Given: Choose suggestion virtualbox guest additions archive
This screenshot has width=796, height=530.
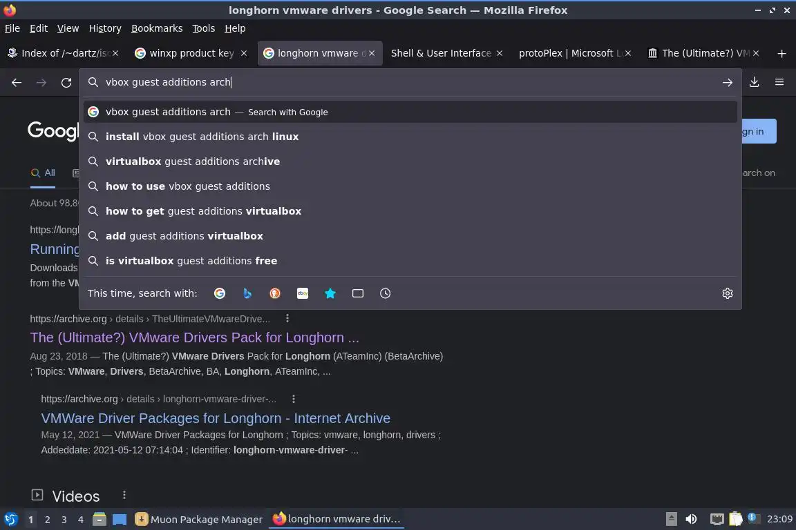Looking at the screenshot, I should coord(410,161).
